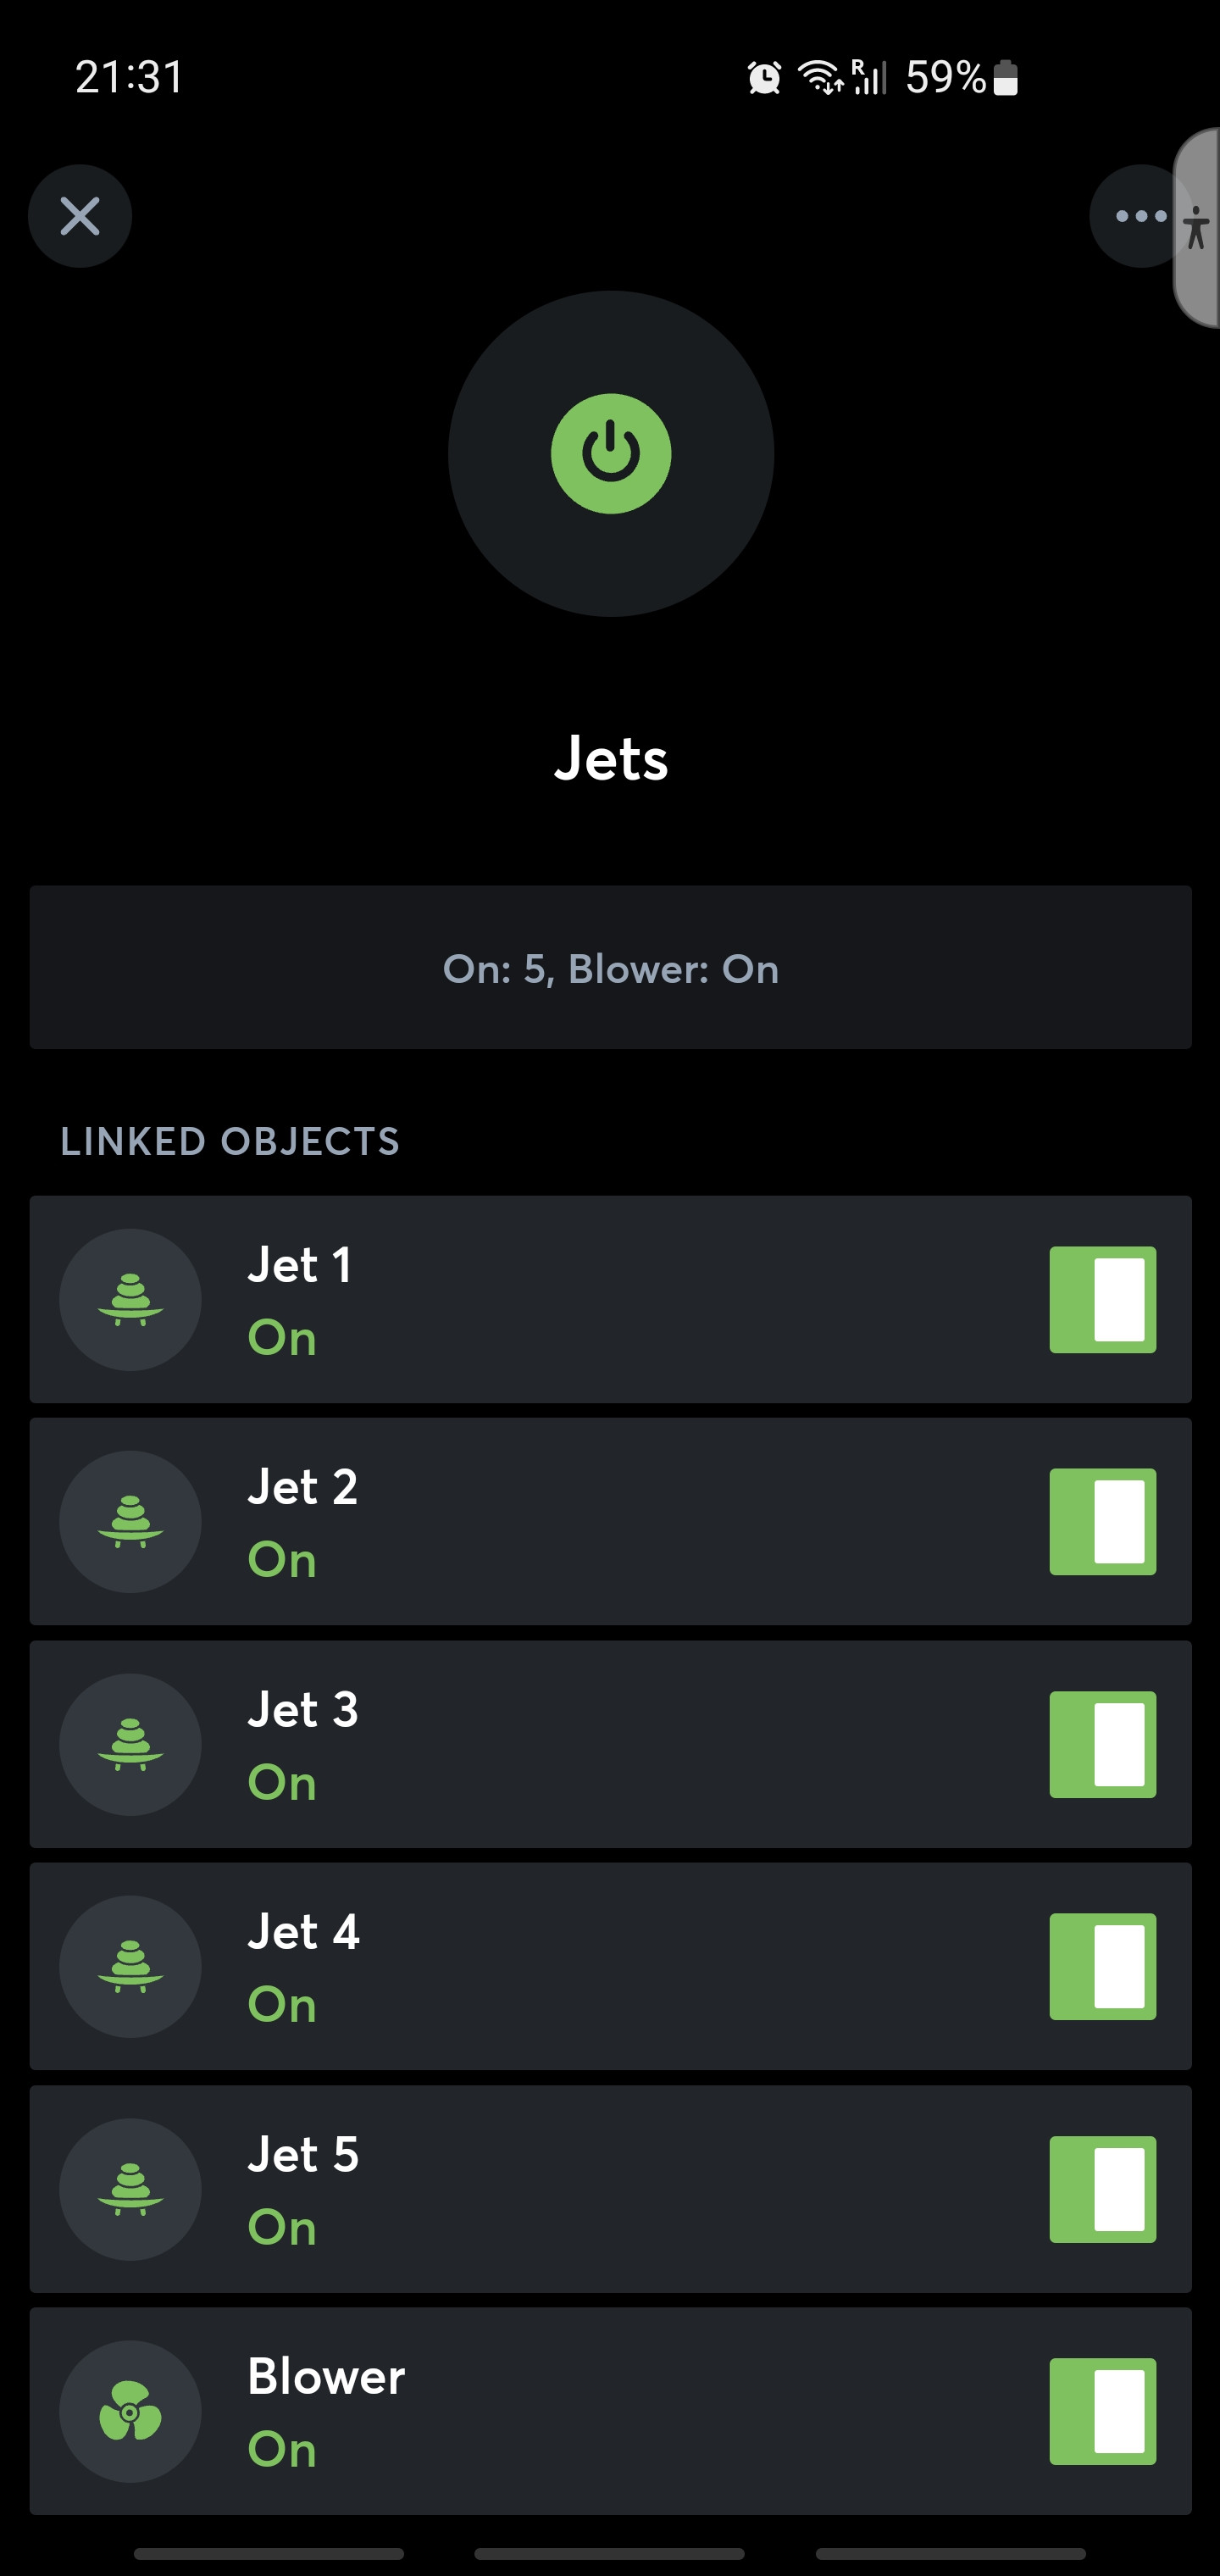This screenshot has width=1220, height=2576.
Task: Tap the Jet 2 fountain icon
Action: pyautogui.click(x=130, y=1521)
